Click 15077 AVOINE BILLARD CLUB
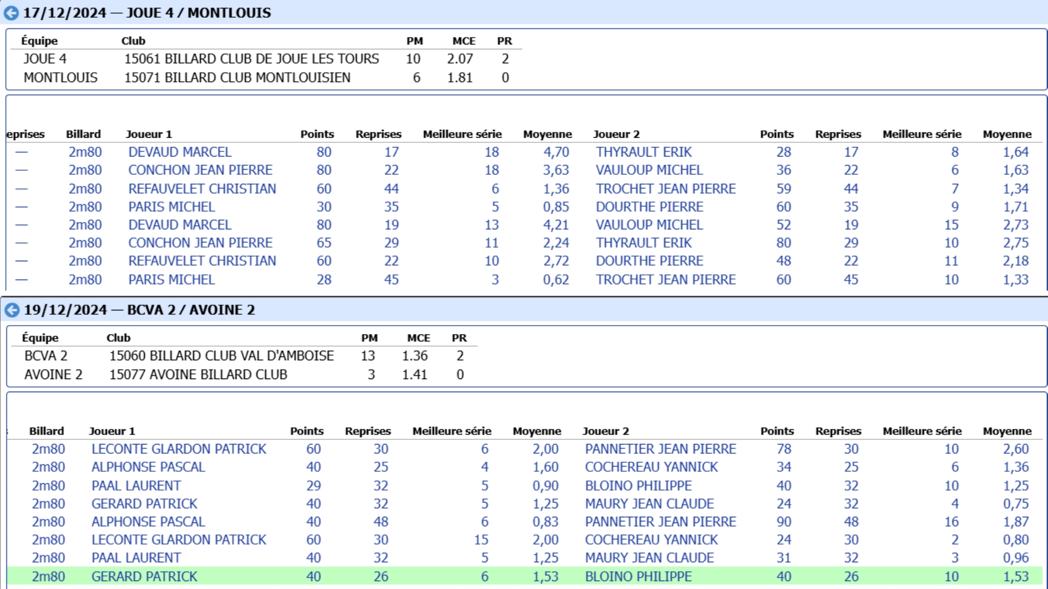The image size is (1048, 589). 198,375
